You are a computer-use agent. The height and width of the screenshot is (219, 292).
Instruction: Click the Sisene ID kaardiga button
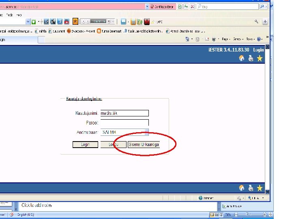pyautogui.click(x=144, y=144)
